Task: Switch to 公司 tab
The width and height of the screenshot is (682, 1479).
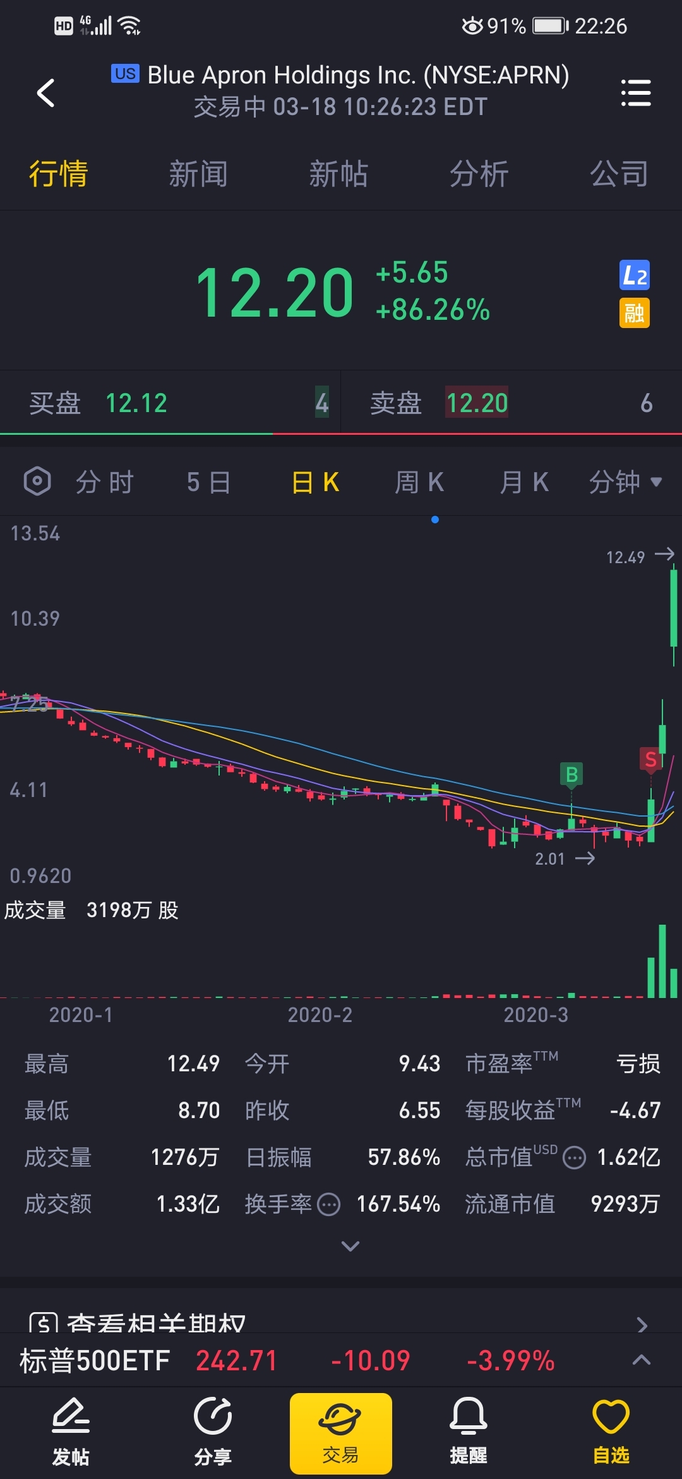Action: point(619,174)
